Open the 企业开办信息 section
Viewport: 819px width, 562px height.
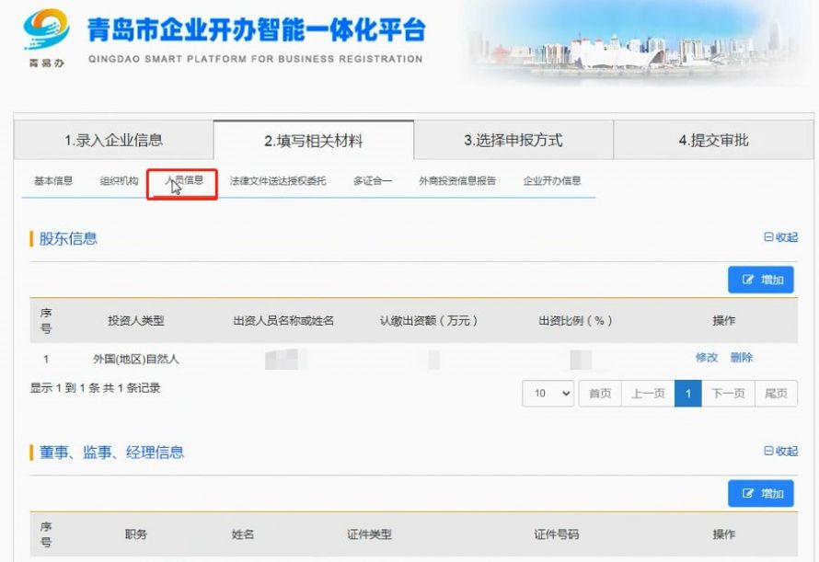552,181
